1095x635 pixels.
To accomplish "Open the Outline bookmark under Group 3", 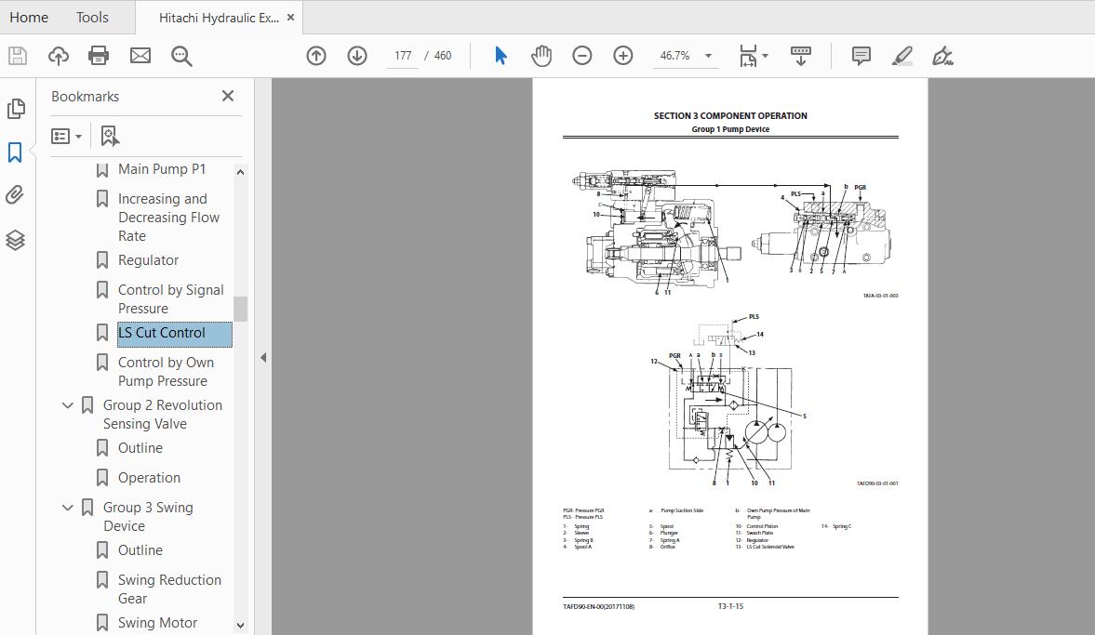I will [x=140, y=550].
